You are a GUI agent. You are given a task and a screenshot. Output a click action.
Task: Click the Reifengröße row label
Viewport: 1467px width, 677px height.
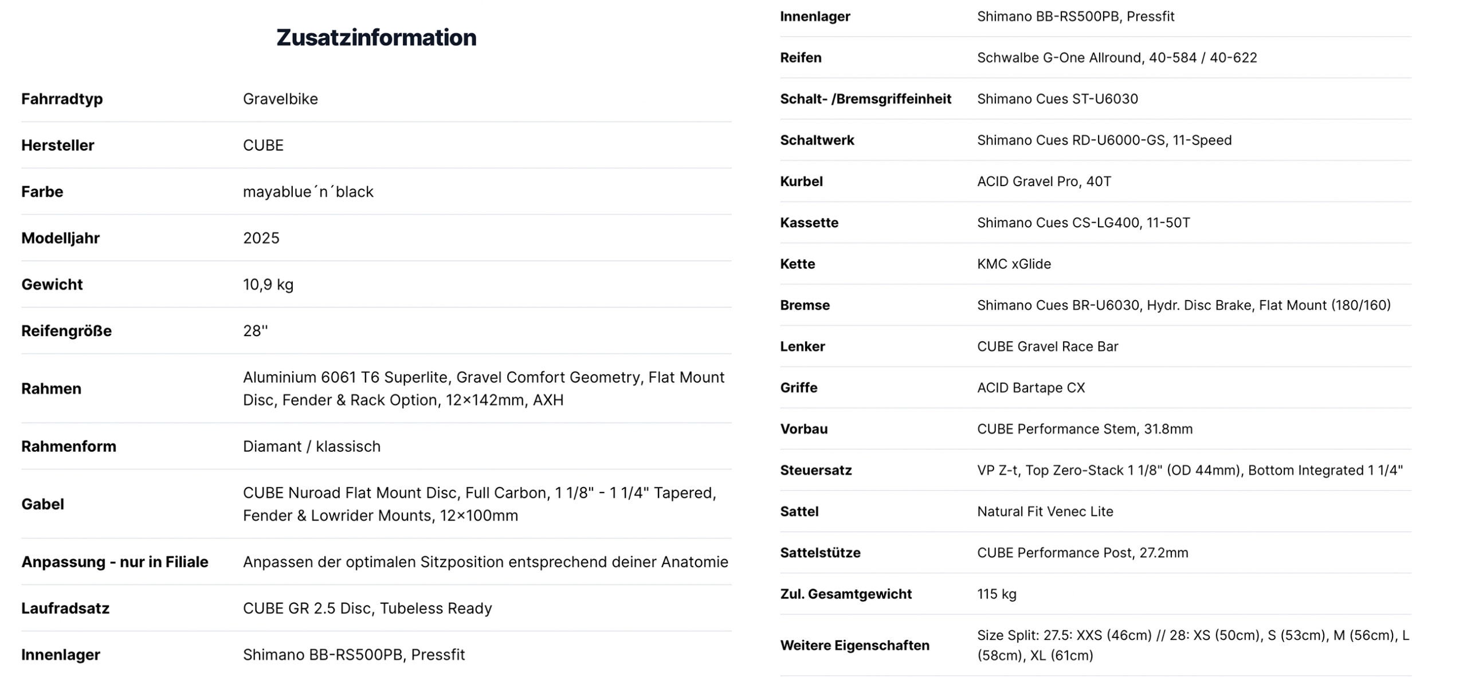(66, 330)
